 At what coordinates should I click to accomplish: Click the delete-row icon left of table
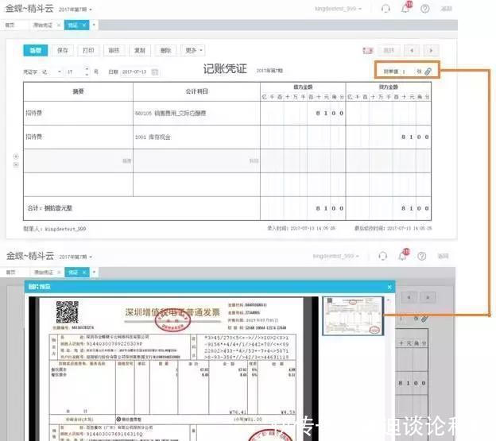16,164
